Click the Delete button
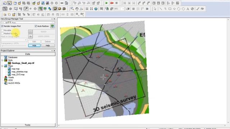The height and width of the screenshot is (129, 230). (48, 42)
